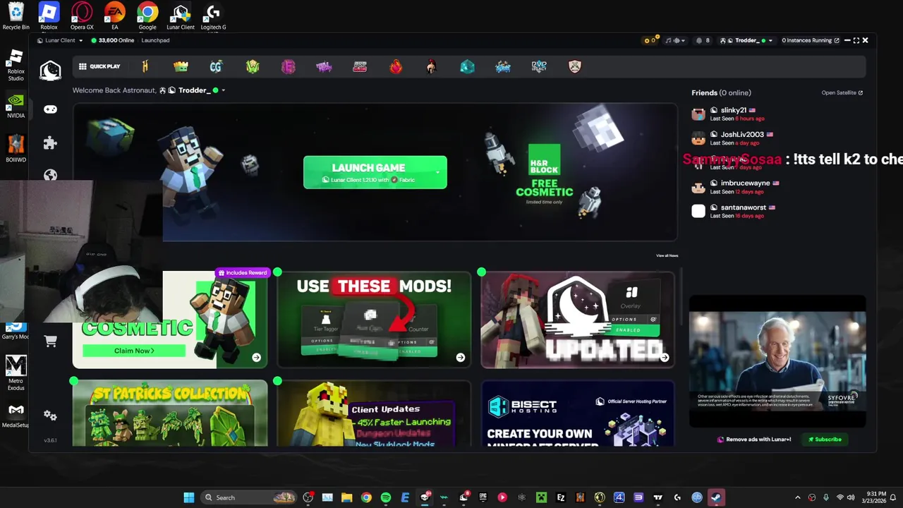
Task: Click the H&R Block free cosmetic banner
Action: 544,174
